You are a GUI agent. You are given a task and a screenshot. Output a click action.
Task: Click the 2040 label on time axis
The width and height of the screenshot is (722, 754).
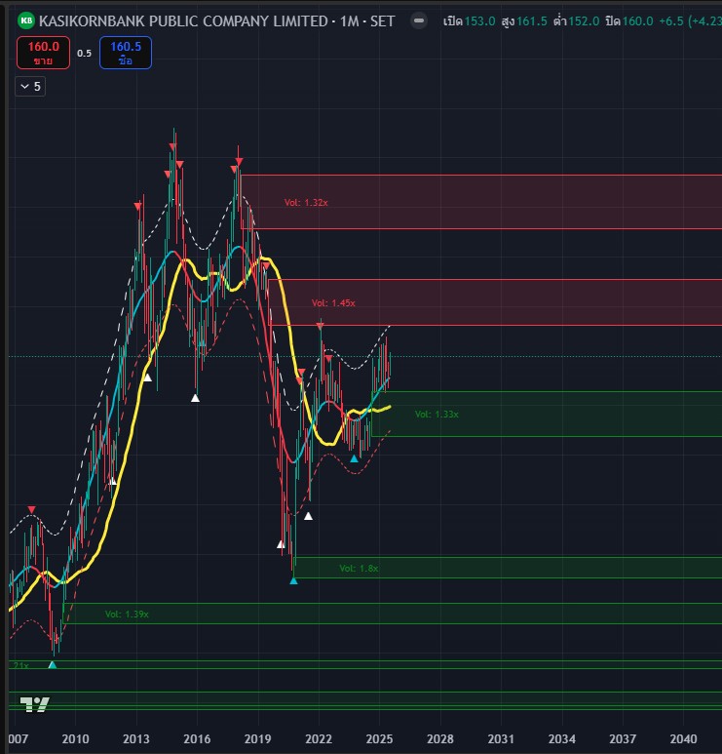684,739
